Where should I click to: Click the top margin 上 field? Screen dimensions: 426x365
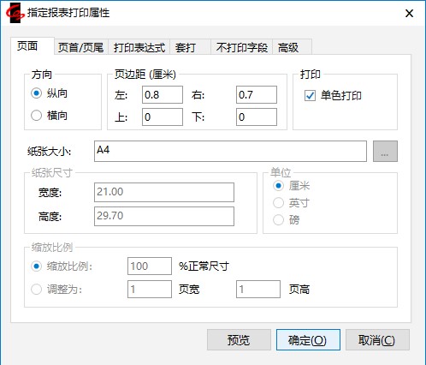pyautogui.click(x=163, y=117)
